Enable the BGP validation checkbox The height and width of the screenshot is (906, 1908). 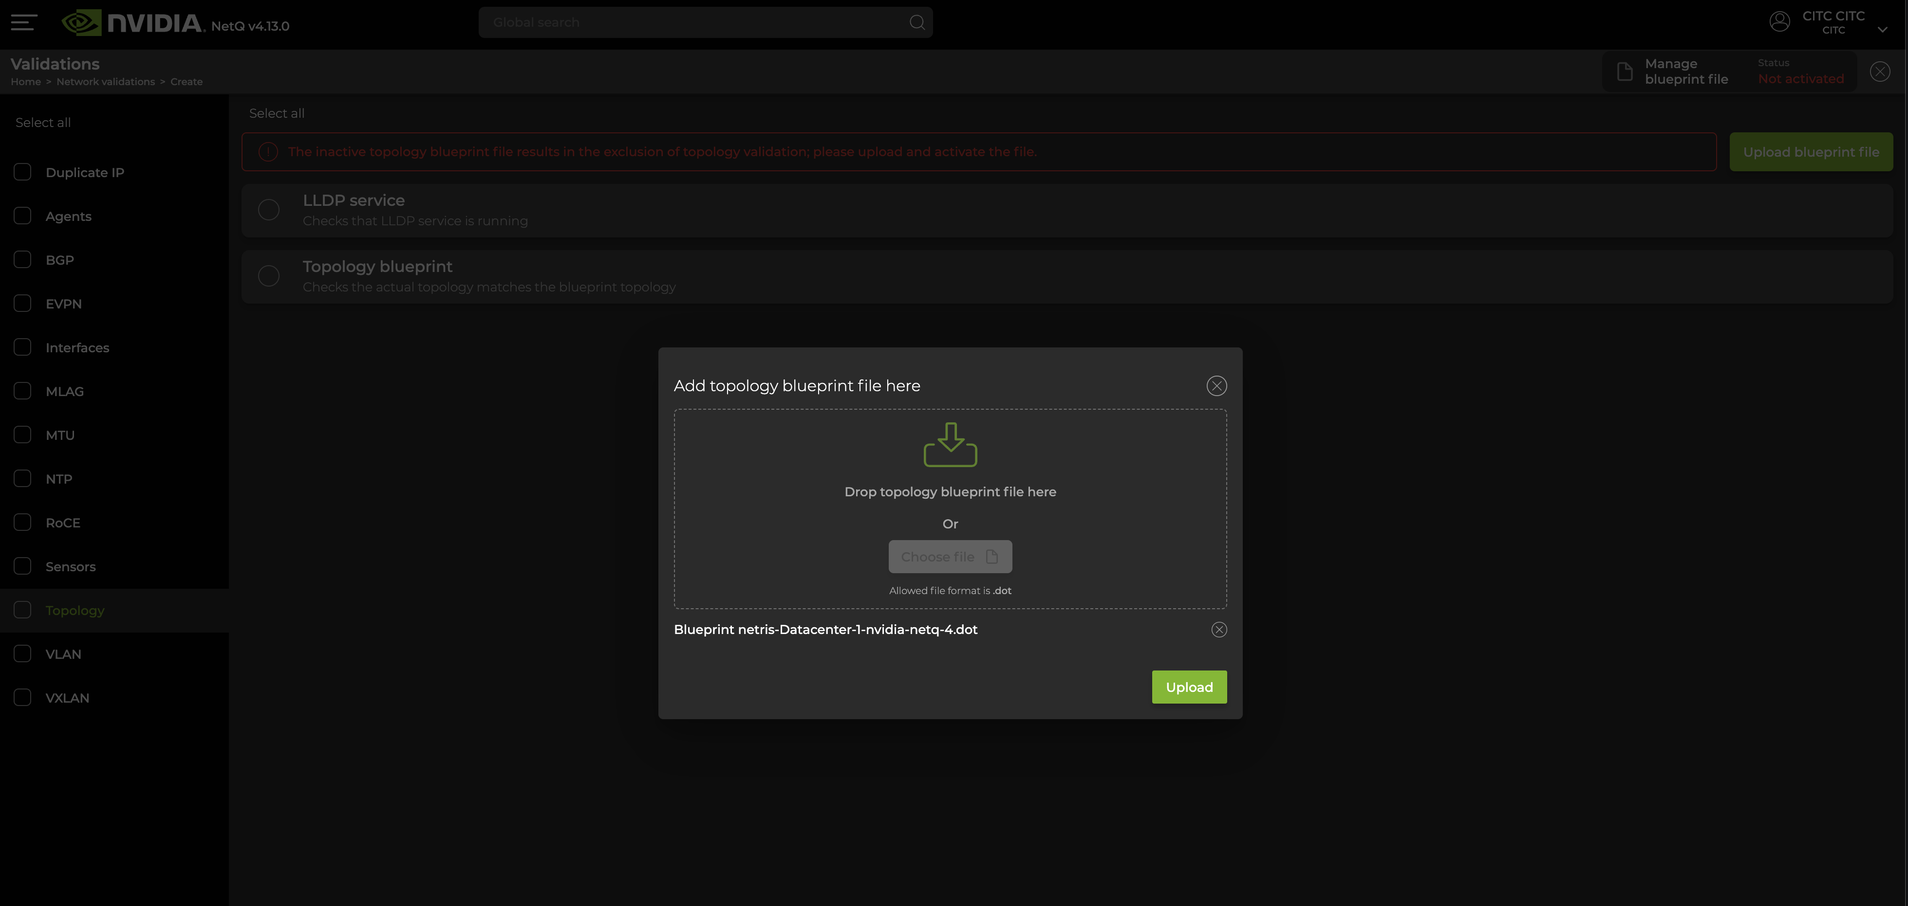click(23, 260)
